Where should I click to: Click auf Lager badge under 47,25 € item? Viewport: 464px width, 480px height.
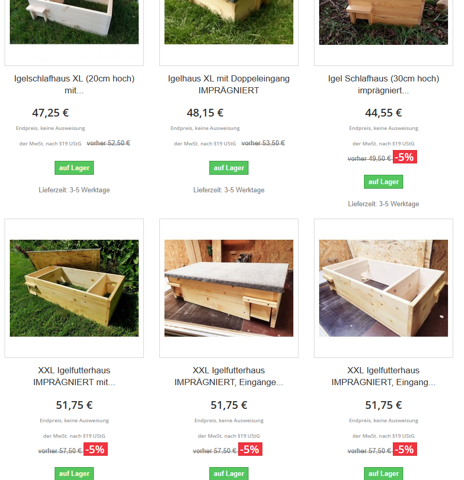[x=74, y=168]
